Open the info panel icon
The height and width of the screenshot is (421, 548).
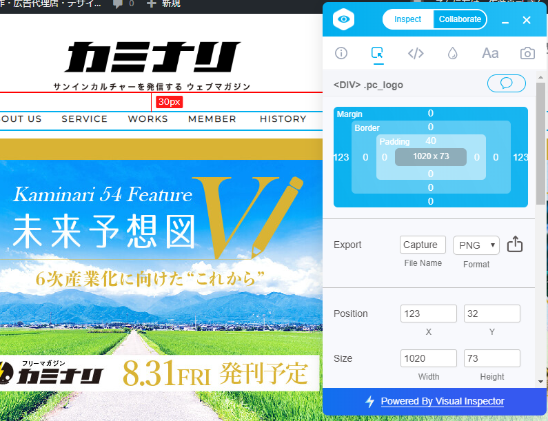coord(341,53)
